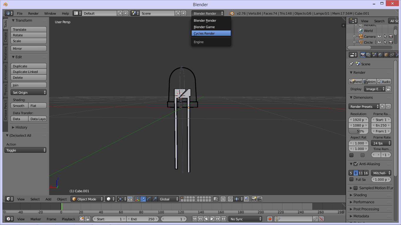Set shading to Smooth
Screen dimensions: 401x225
pyautogui.click(x=20, y=105)
